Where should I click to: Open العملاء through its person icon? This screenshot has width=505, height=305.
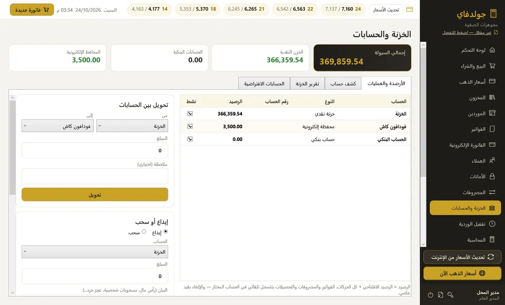pos(492,161)
